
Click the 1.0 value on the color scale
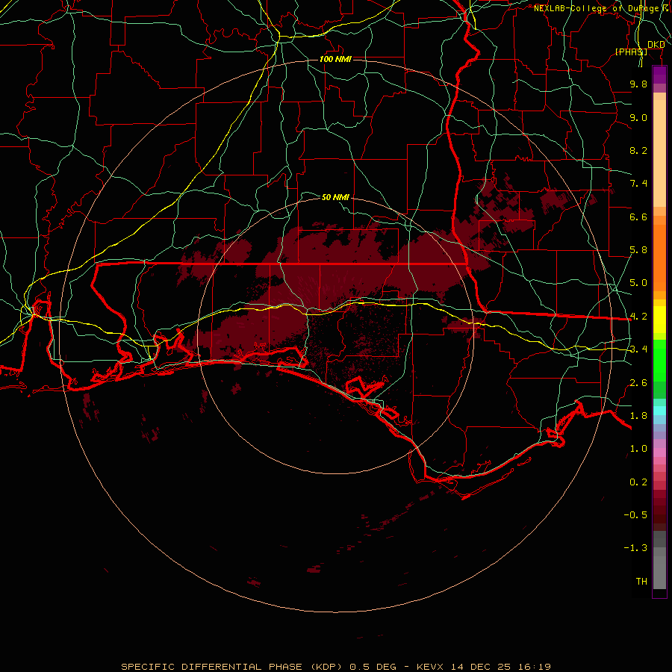[638, 449]
